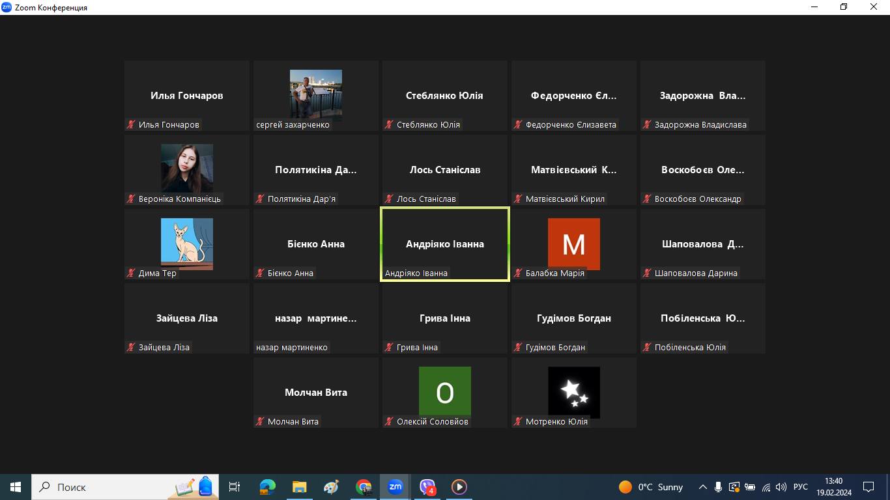Launch the Paint app from taskbar
Viewport: 890px width, 500px height.
tap(331, 487)
